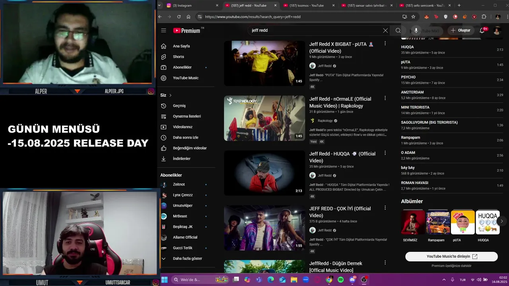Clear the jeff redd search text
The height and width of the screenshot is (286, 509).
(385, 30)
